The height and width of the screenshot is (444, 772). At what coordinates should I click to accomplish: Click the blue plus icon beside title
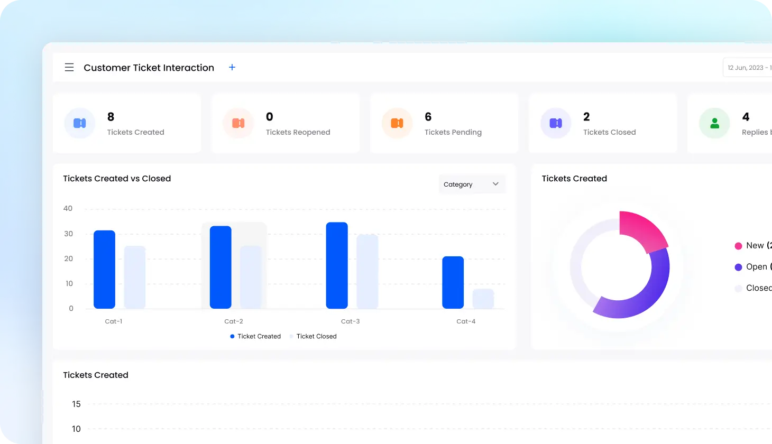[x=232, y=67]
